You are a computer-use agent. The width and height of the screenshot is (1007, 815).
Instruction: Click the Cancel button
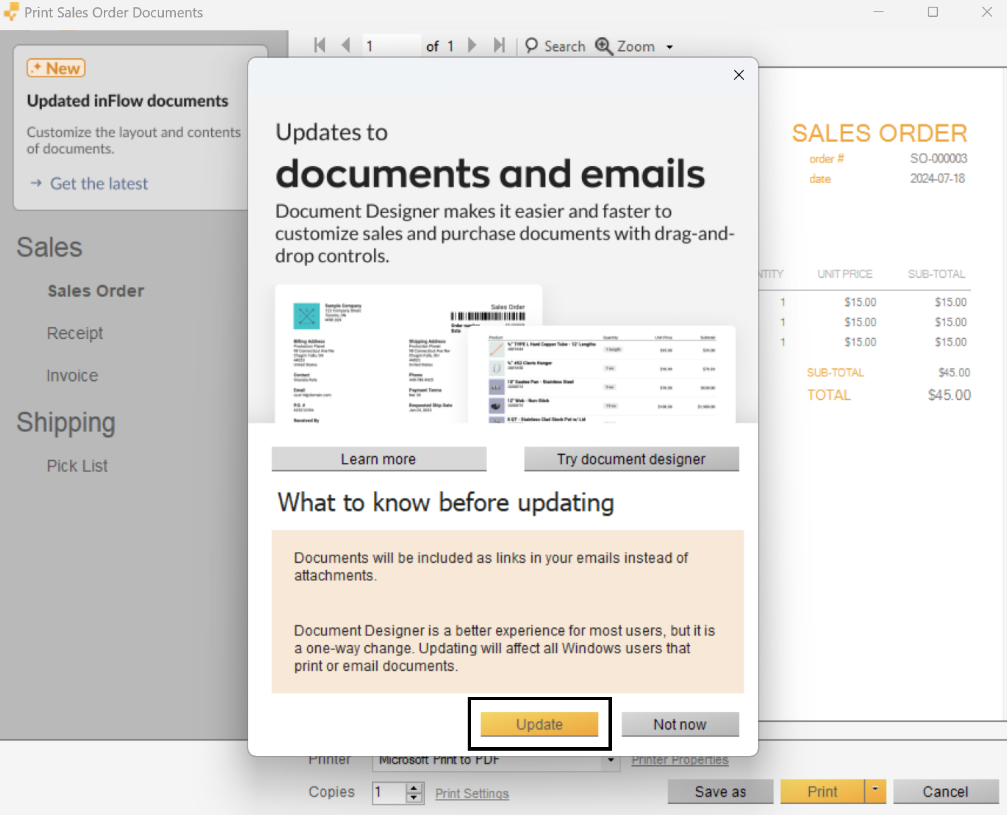(x=946, y=792)
